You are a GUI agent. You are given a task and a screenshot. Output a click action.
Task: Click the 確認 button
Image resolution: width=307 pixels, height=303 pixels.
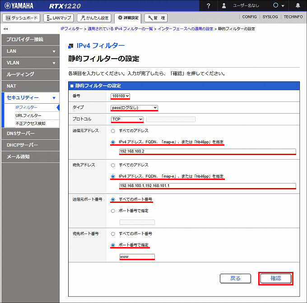click(276, 278)
